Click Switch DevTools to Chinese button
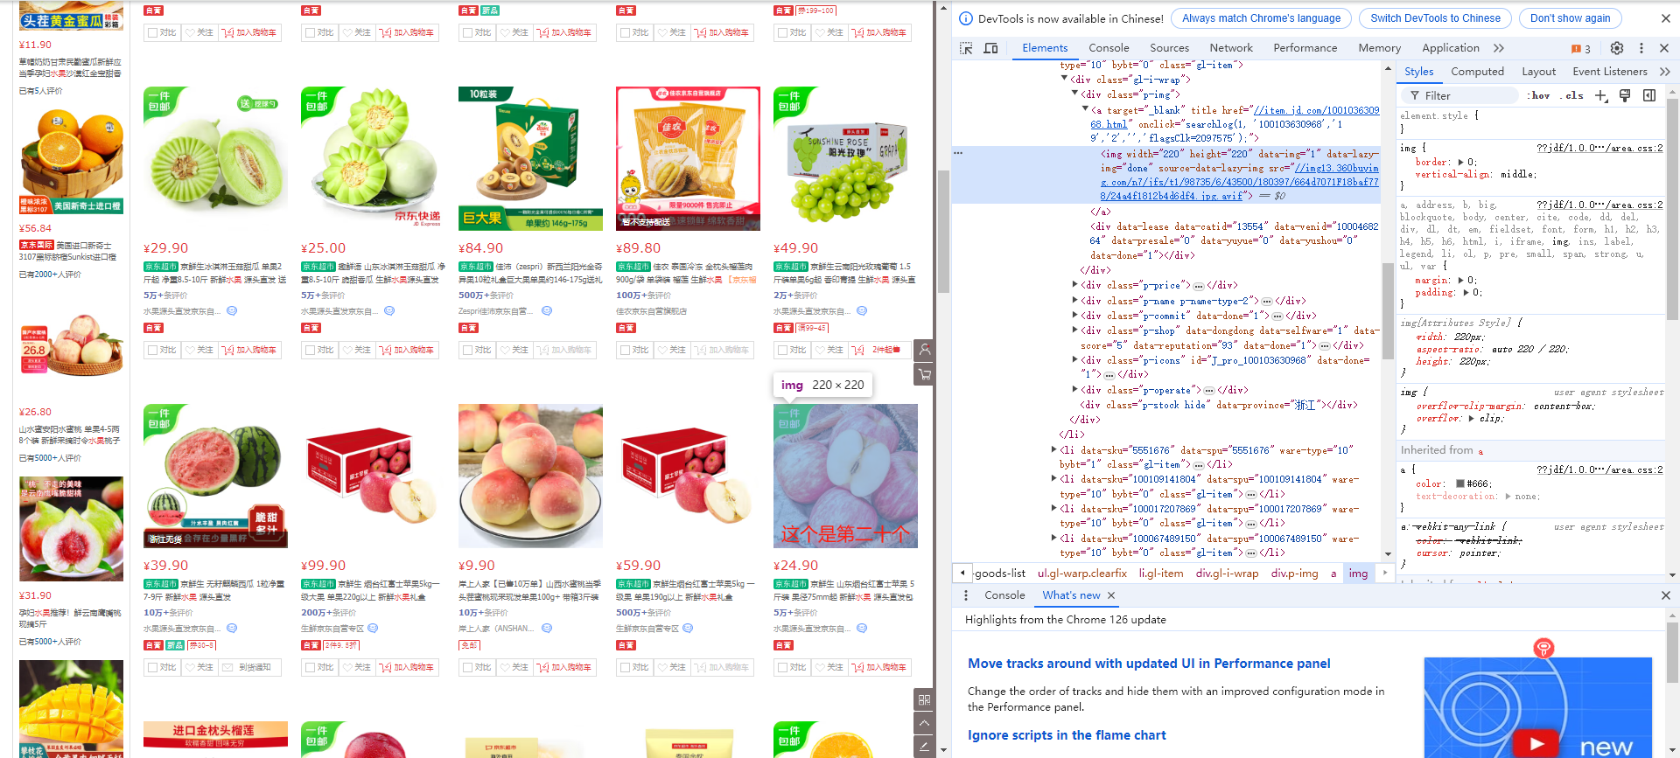The width and height of the screenshot is (1680, 758). click(x=1435, y=18)
